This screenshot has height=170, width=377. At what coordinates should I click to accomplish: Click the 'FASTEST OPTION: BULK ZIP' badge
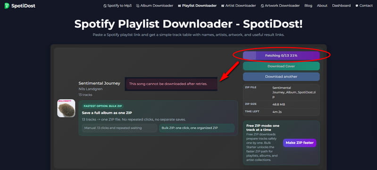click(103, 106)
